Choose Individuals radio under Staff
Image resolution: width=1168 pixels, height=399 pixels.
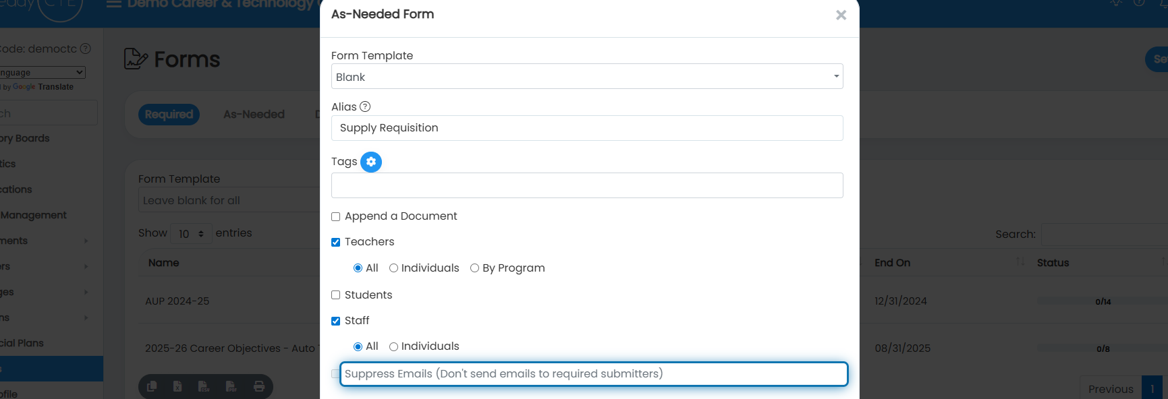[393, 346]
